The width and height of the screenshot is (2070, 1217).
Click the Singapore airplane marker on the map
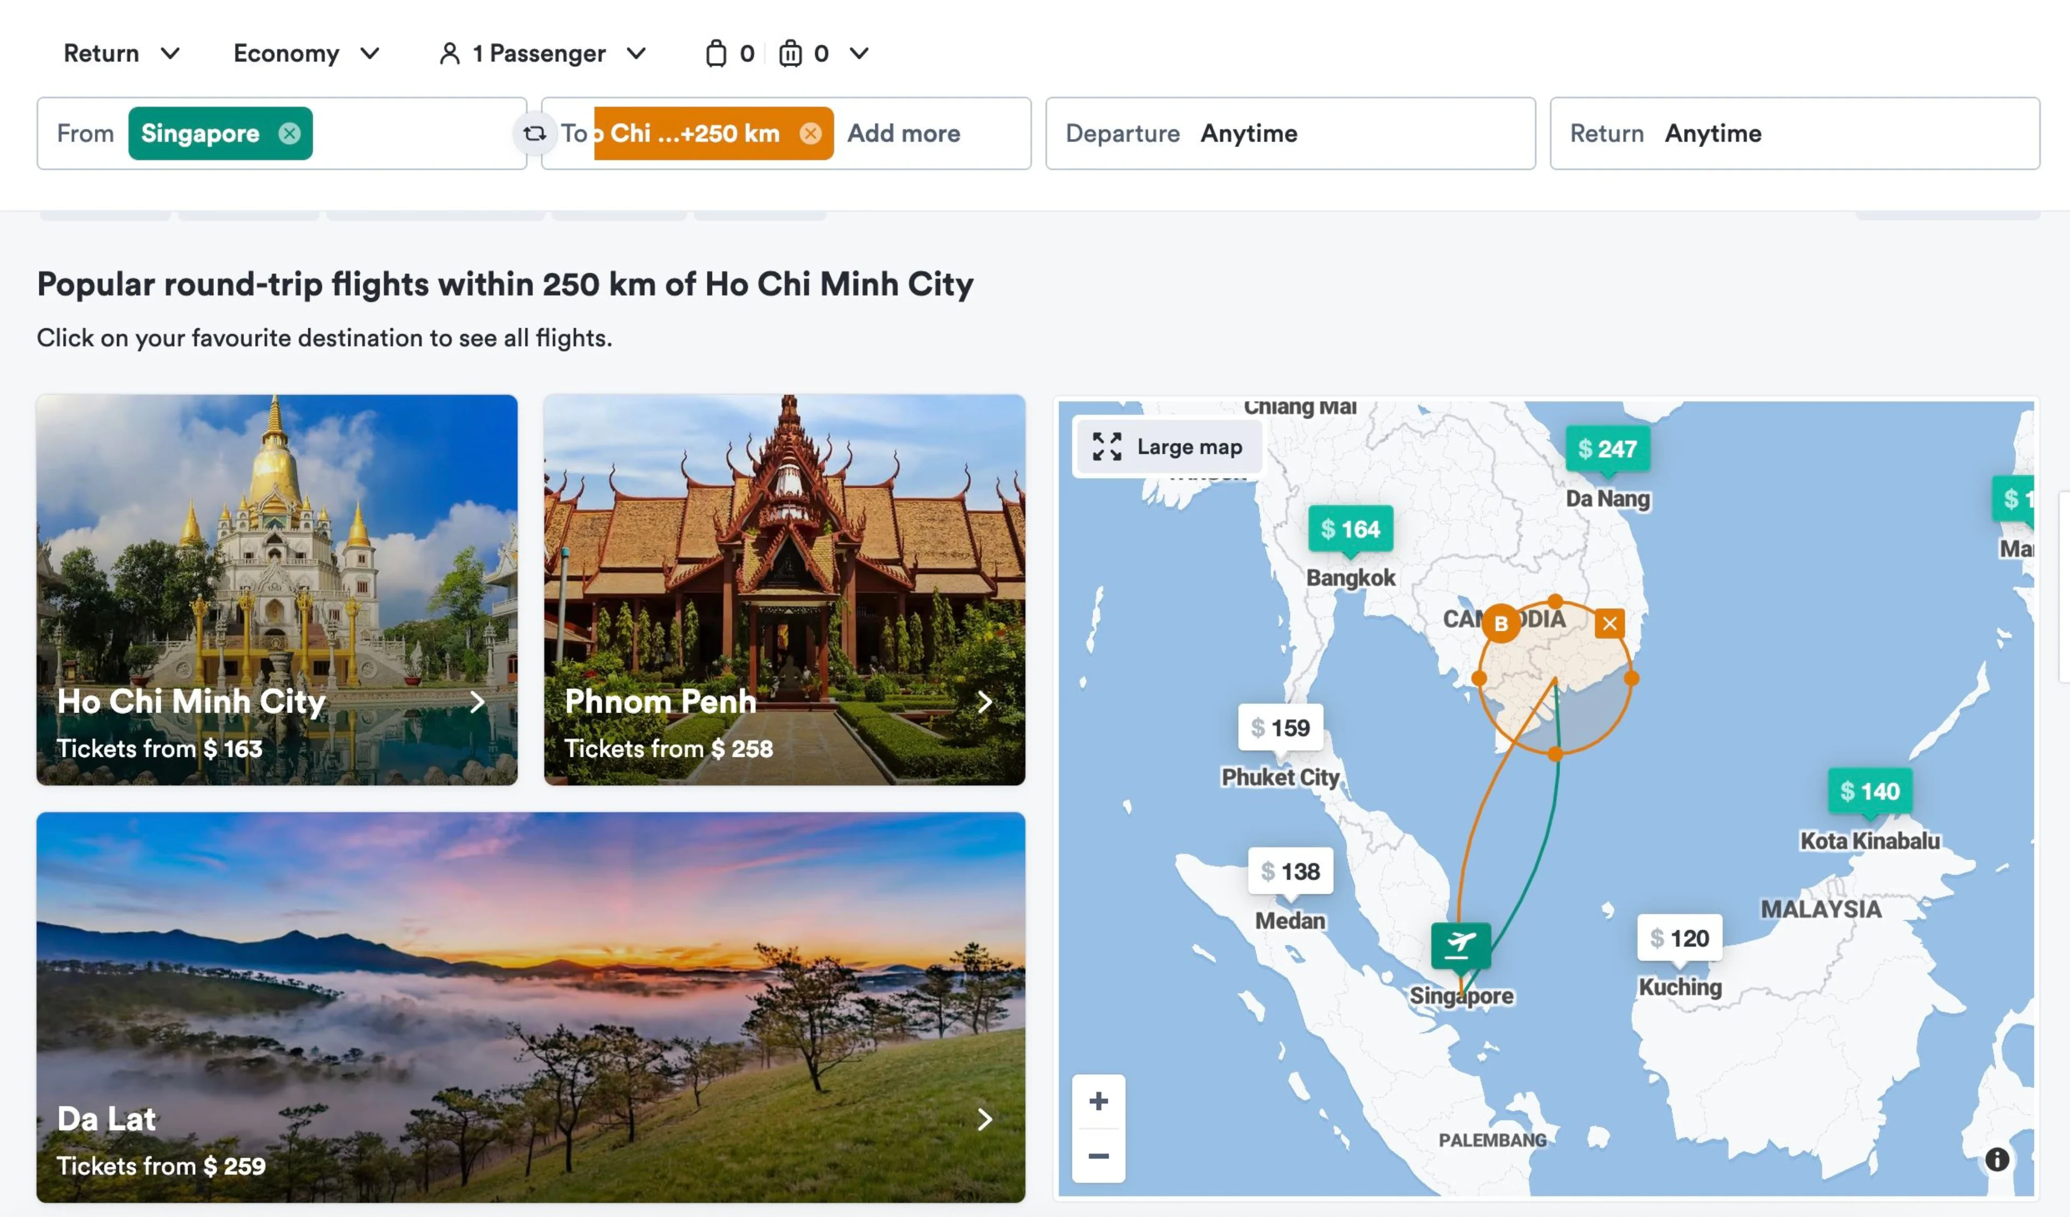coord(1460,944)
